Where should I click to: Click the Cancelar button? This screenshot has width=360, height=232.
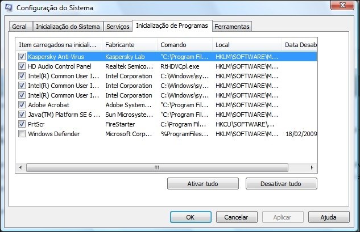pos(236,217)
